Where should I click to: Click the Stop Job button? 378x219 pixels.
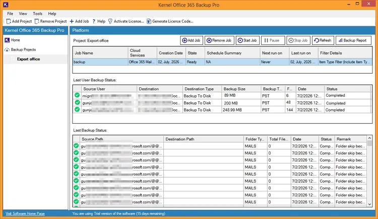pyautogui.click(x=298, y=40)
